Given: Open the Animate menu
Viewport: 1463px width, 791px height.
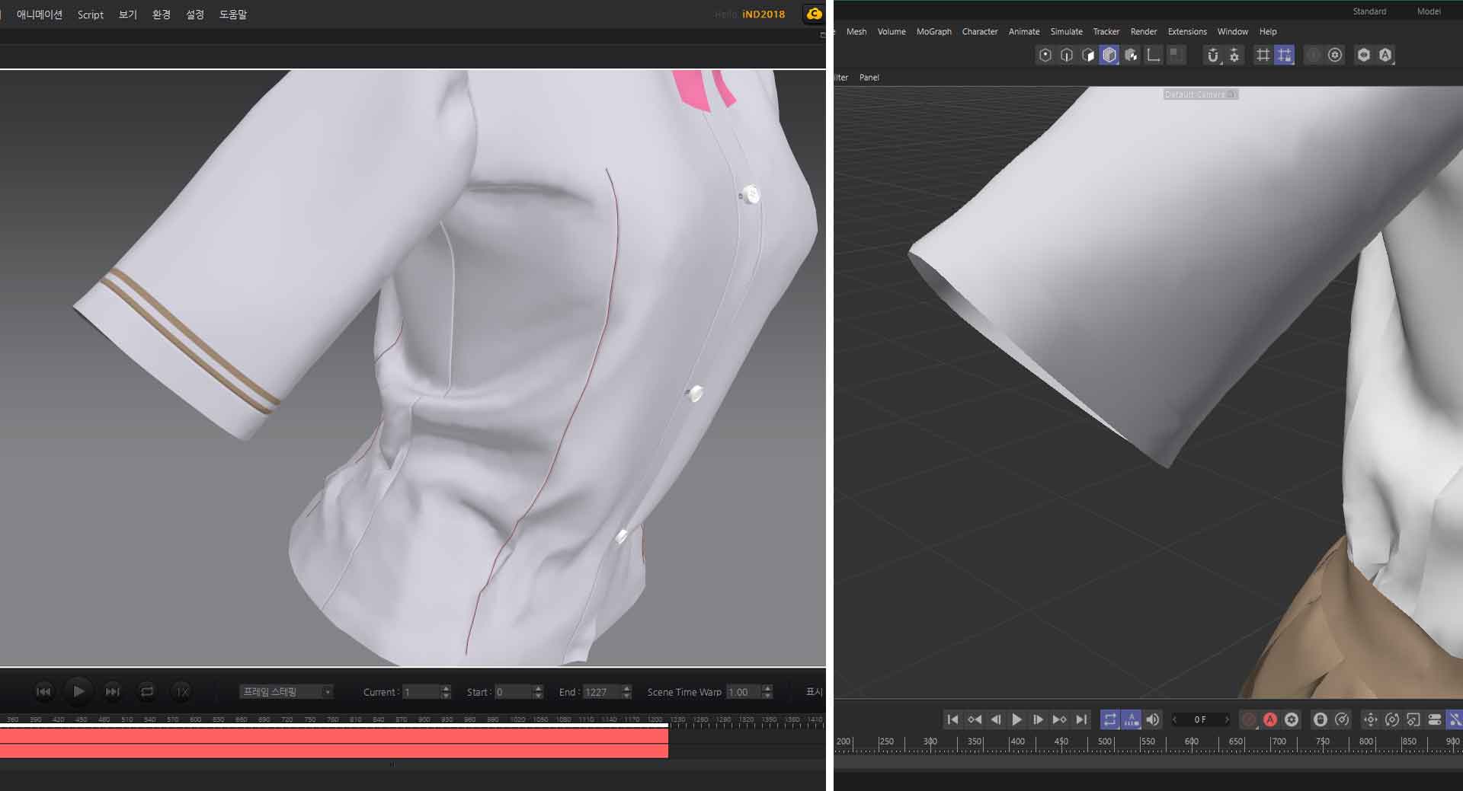Looking at the screenshot, I should (1024, 31).
